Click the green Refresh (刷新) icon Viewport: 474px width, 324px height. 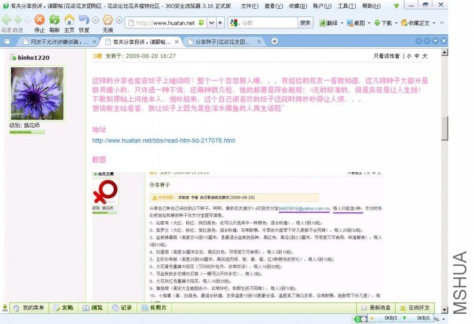coord(54,20)
